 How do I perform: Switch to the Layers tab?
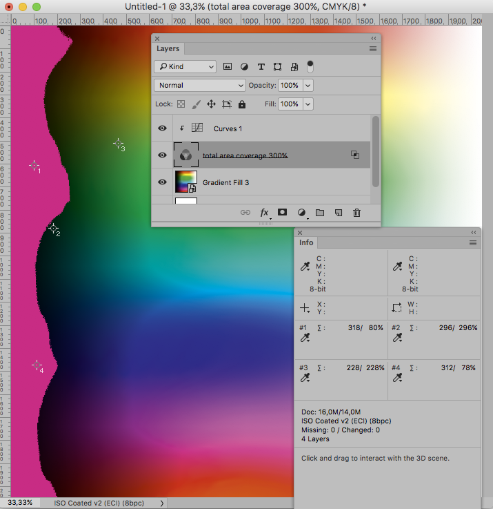pos(168,49)
